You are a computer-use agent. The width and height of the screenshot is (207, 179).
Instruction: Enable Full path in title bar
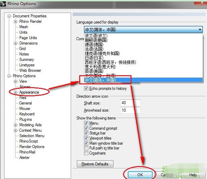(86, 148)
